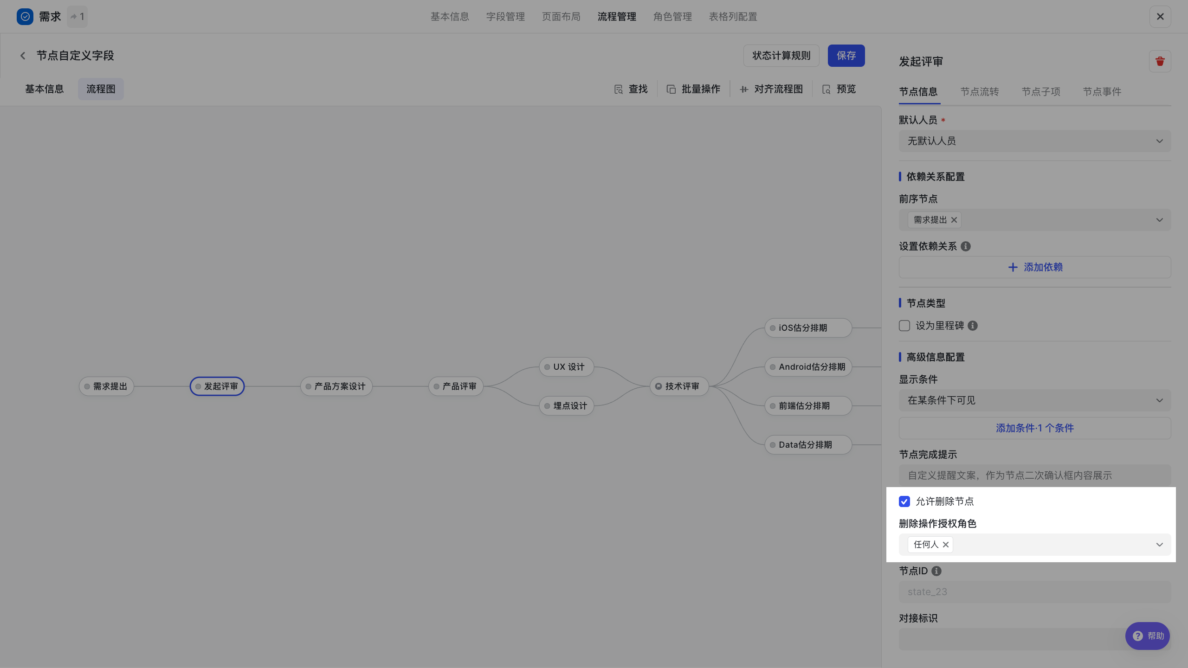Image resolution: width=1188 pixels, height=668 pixels.
Task: Switch to the 流程管理 tab
Action: click(617, 17)
